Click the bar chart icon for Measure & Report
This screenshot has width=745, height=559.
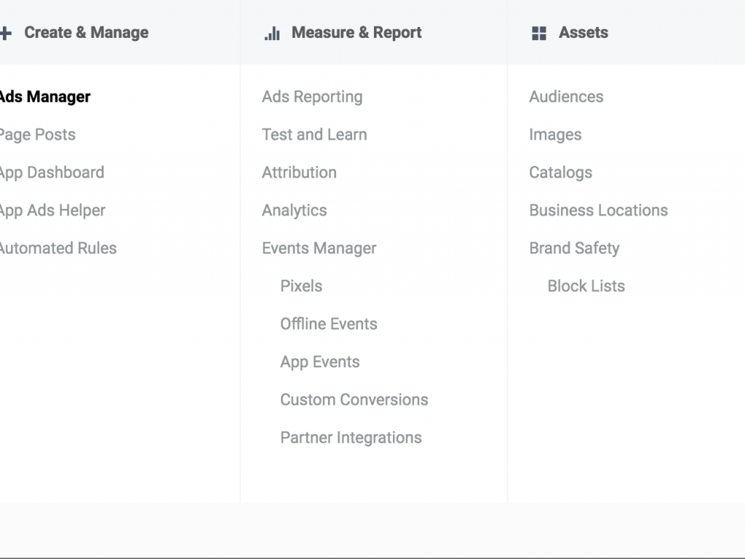pos(272,33)
